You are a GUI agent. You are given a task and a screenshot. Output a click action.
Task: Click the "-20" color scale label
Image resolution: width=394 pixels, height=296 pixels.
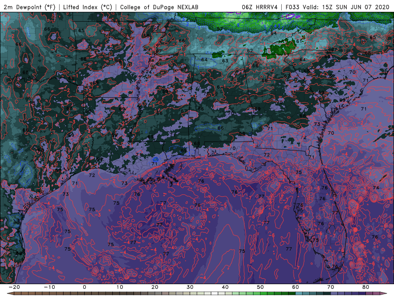[14, 287]
